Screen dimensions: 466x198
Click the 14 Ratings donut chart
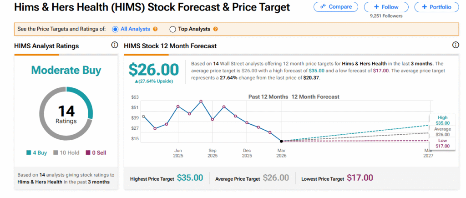click(66, 113)
